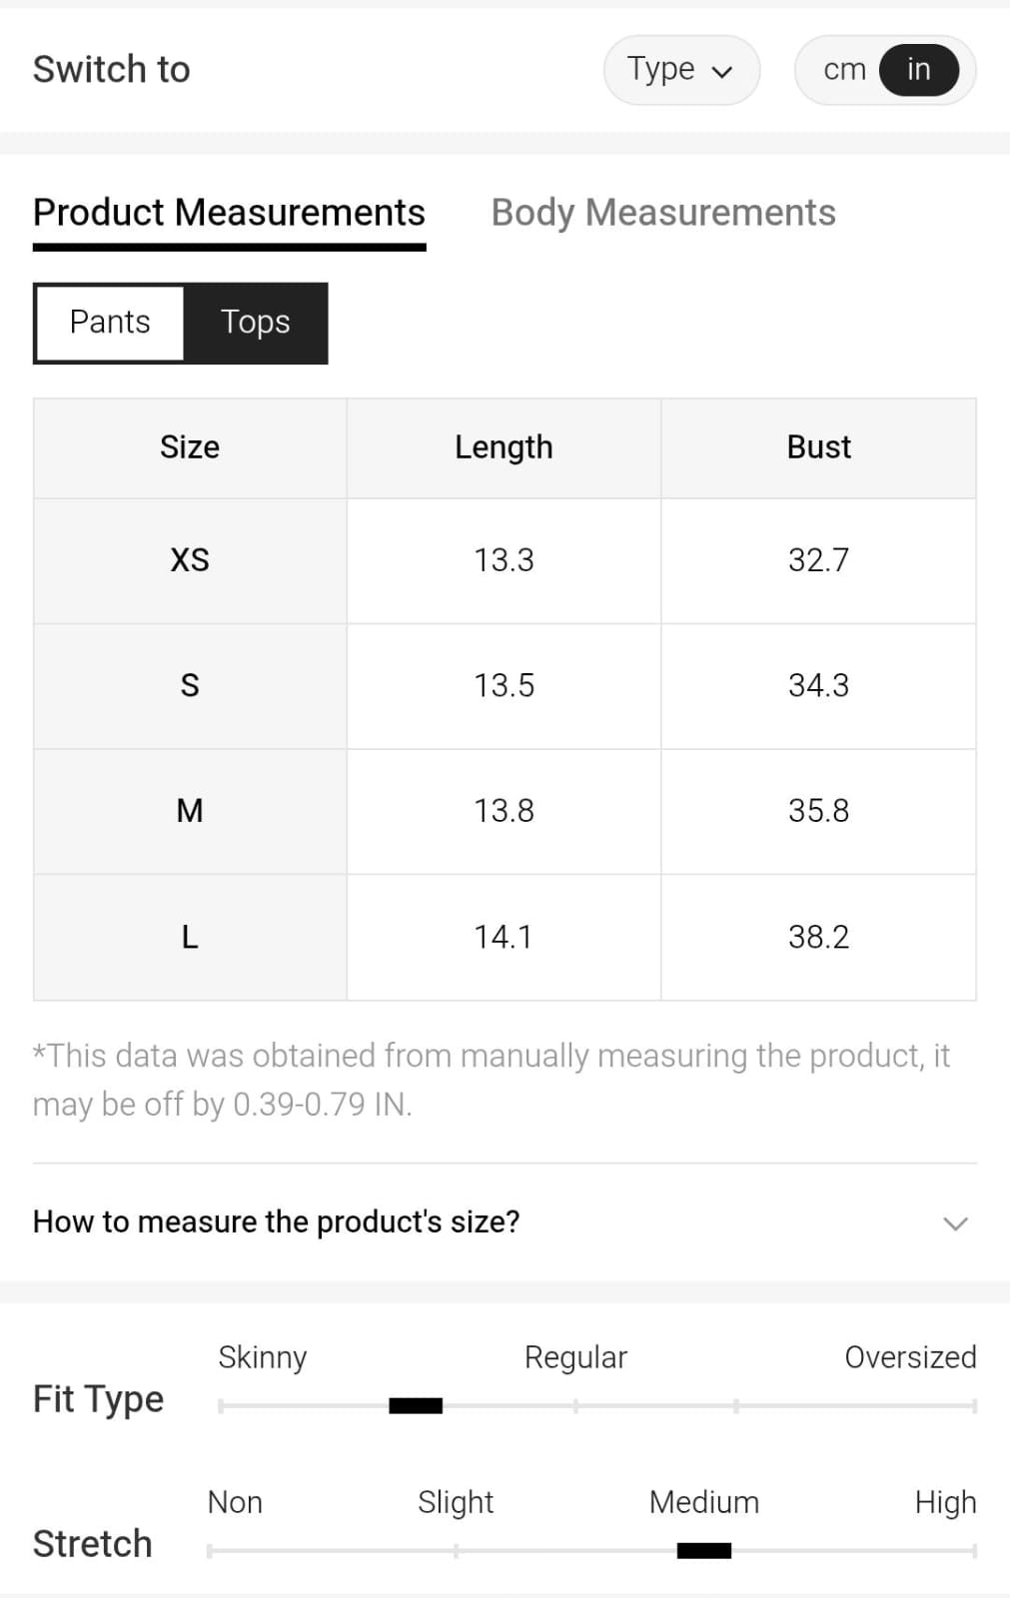1010x1598 pixels.
Task: Open the Type dropdown
Action: (x=680, y=70)
